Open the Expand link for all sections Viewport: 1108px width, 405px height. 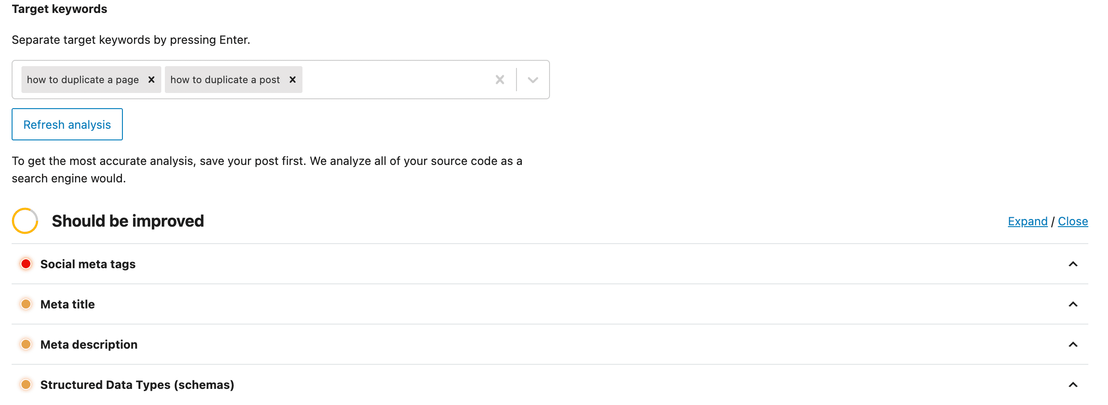tap(1027, 221)
